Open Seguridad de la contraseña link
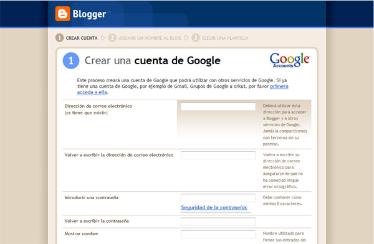 [x=214, y=207]
